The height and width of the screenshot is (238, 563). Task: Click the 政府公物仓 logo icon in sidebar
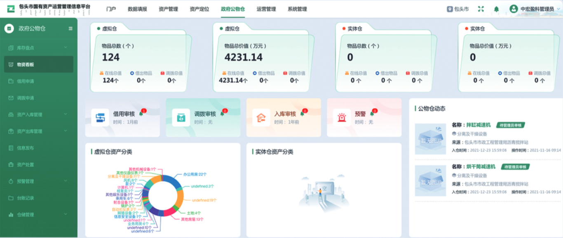point(9,29)
